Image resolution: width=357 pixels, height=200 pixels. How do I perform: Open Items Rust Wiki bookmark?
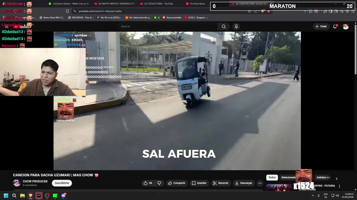coord(52,17)
